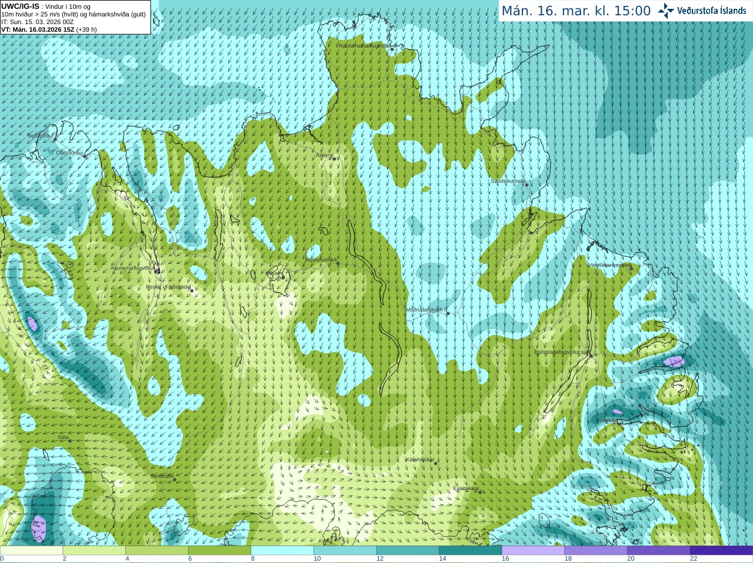Click the Reykir í Fnjóskadal station dot

point(191,290)
